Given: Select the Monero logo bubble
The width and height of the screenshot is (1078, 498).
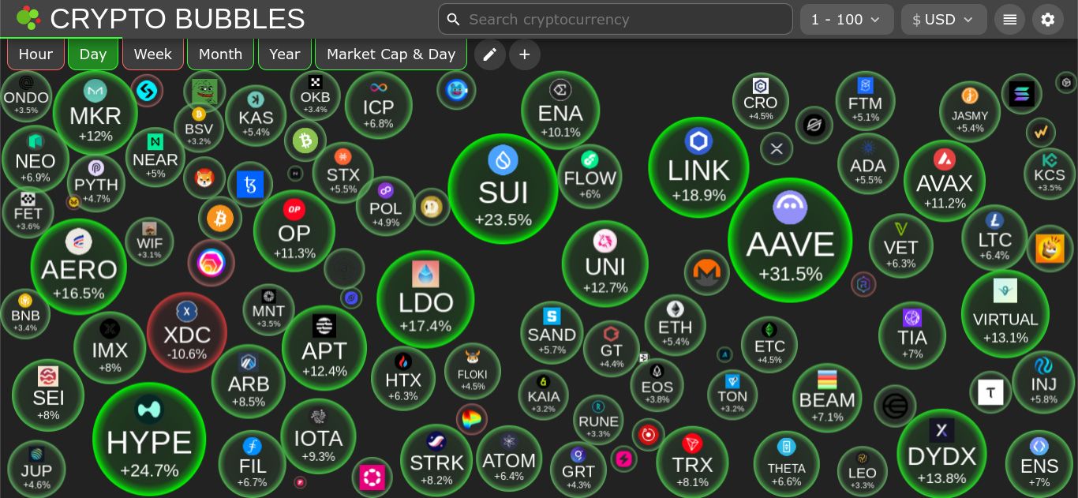Looking at the screenshot, I should pos(707,272).
